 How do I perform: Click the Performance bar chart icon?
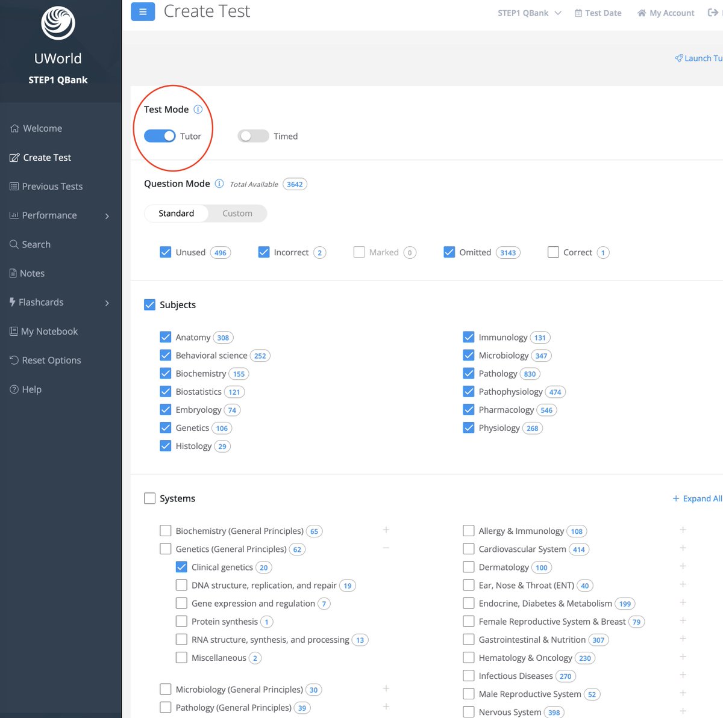point(14,215)
